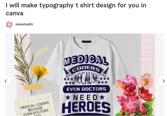167x116 pixels.
Task: Click the typography t shirt gig title
Action: point(76,9)
